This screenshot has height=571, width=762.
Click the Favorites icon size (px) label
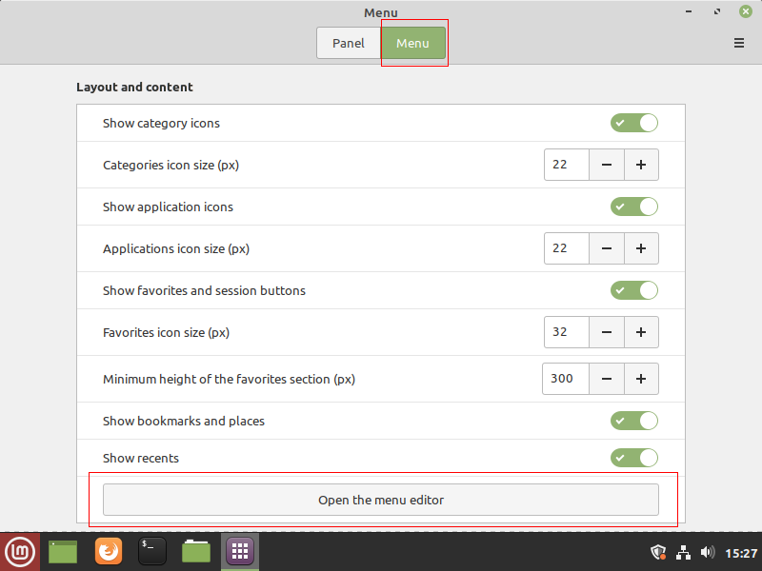(166, 332)
